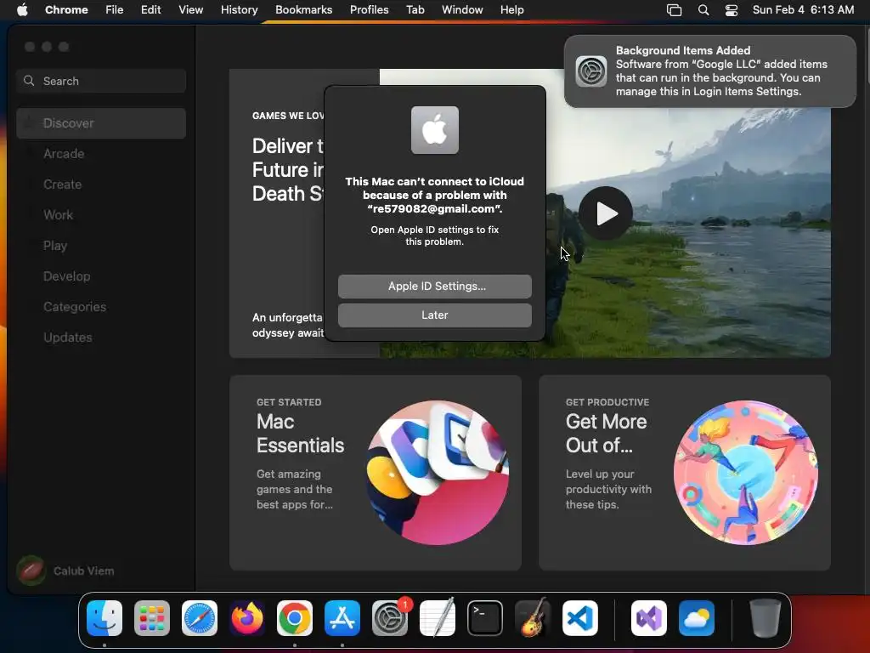Click the App Store Search field

coord(101,81)
